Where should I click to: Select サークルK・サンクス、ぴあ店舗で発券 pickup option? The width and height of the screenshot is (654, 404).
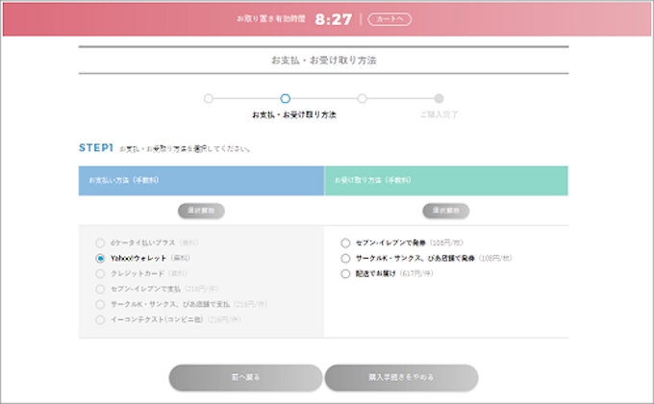pos(346,259)
